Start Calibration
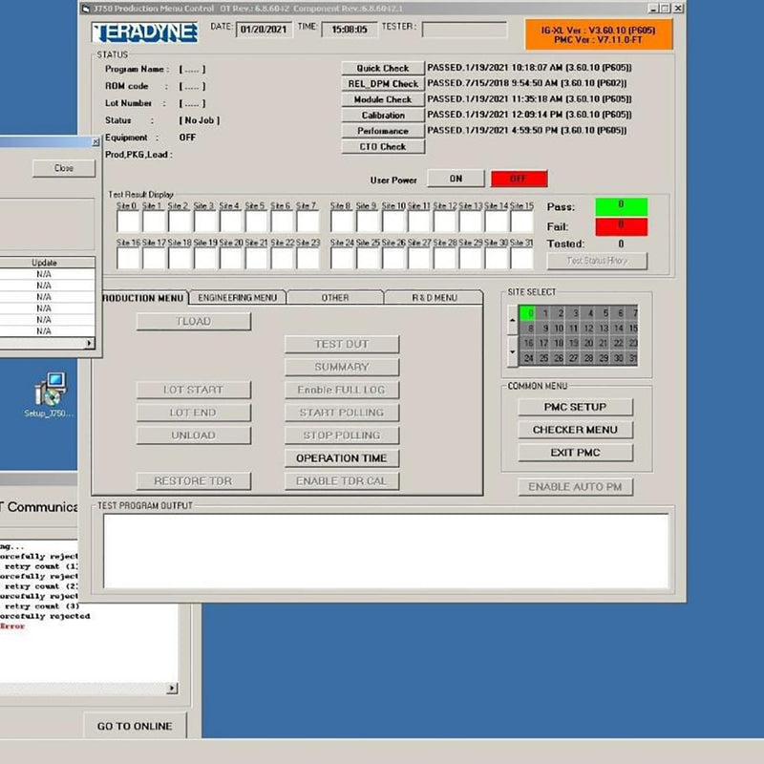The image size is (764, 764). pyautogui.click(x=383, y=116)
